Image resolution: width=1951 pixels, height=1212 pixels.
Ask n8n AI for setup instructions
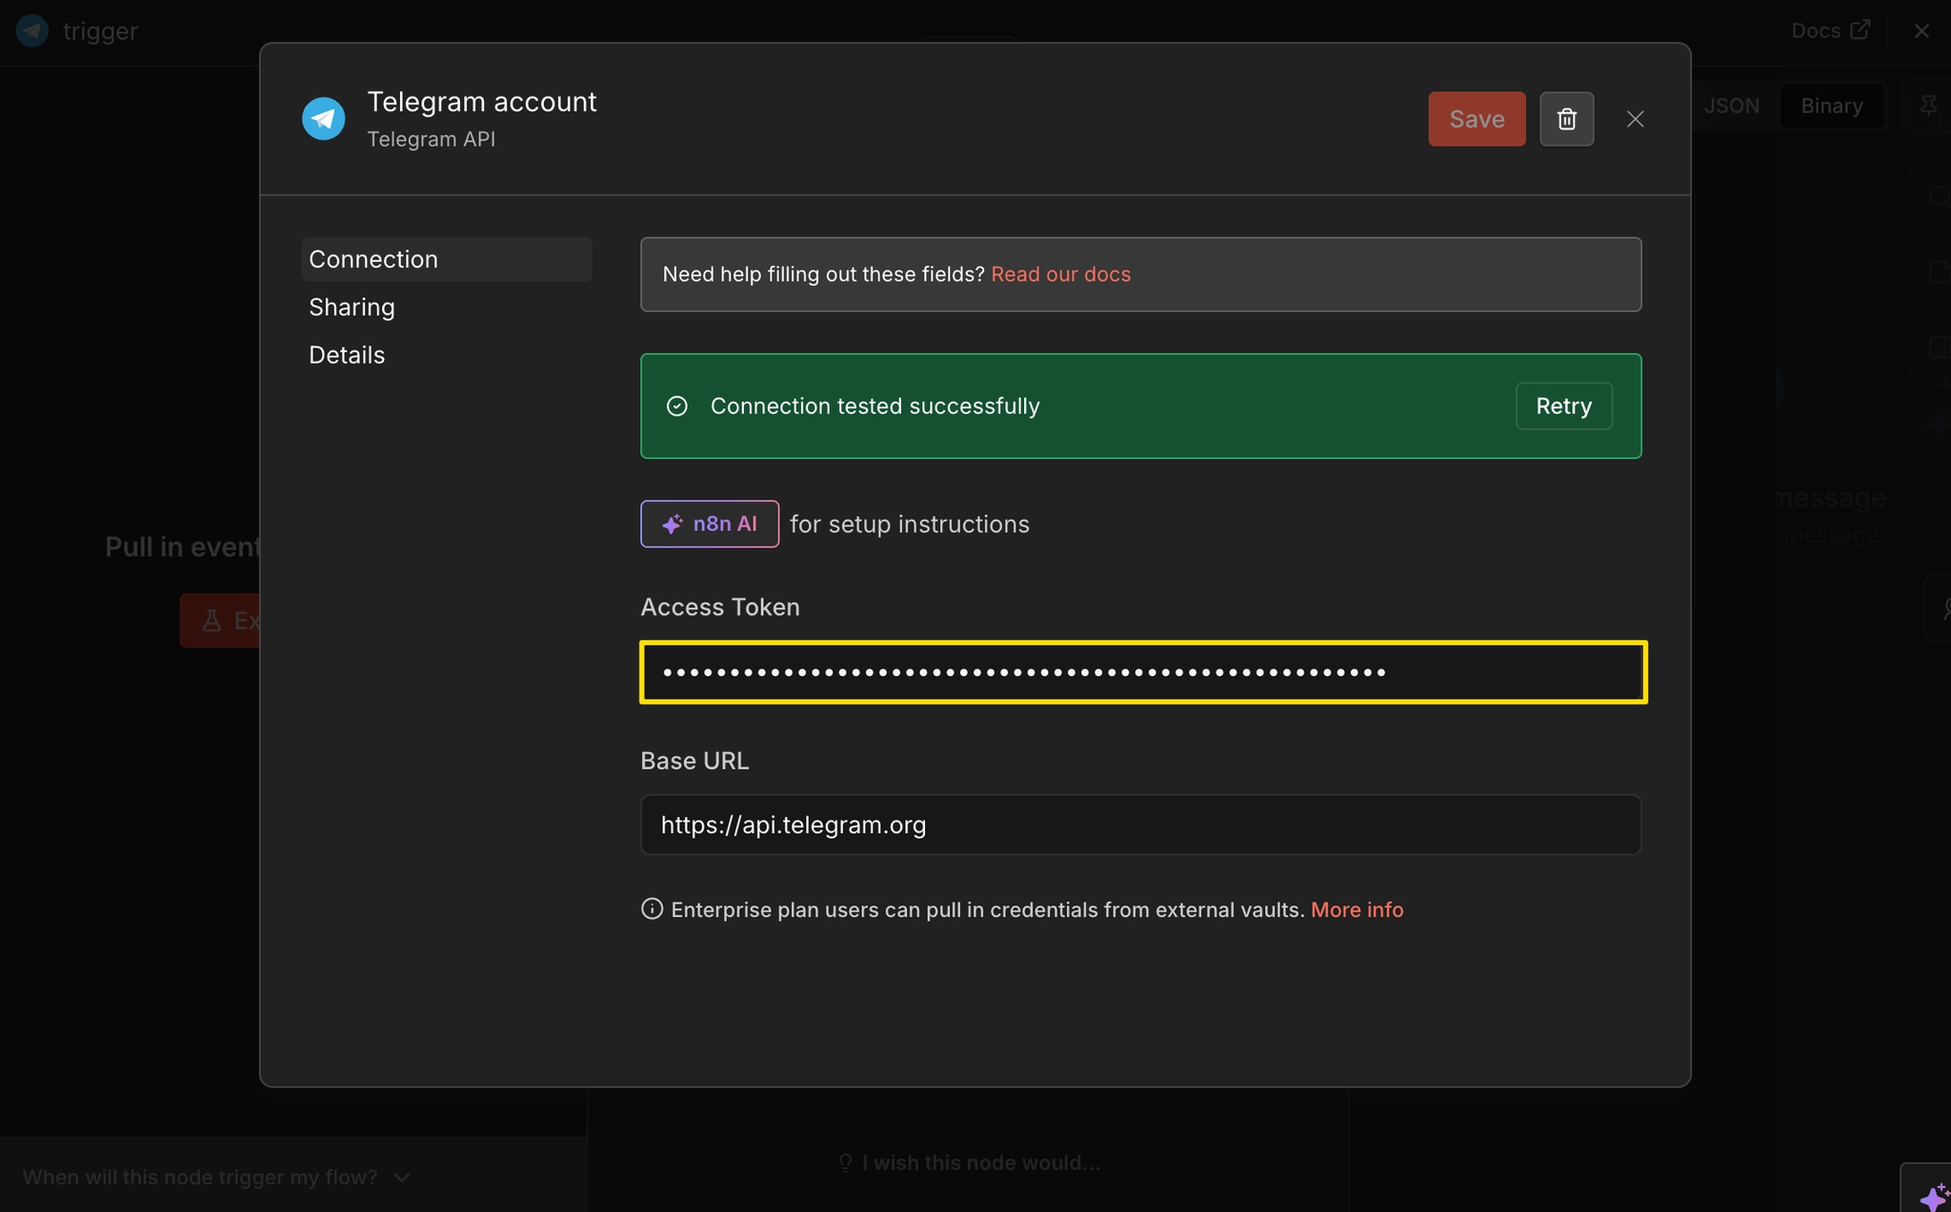[x=710, y=524]
